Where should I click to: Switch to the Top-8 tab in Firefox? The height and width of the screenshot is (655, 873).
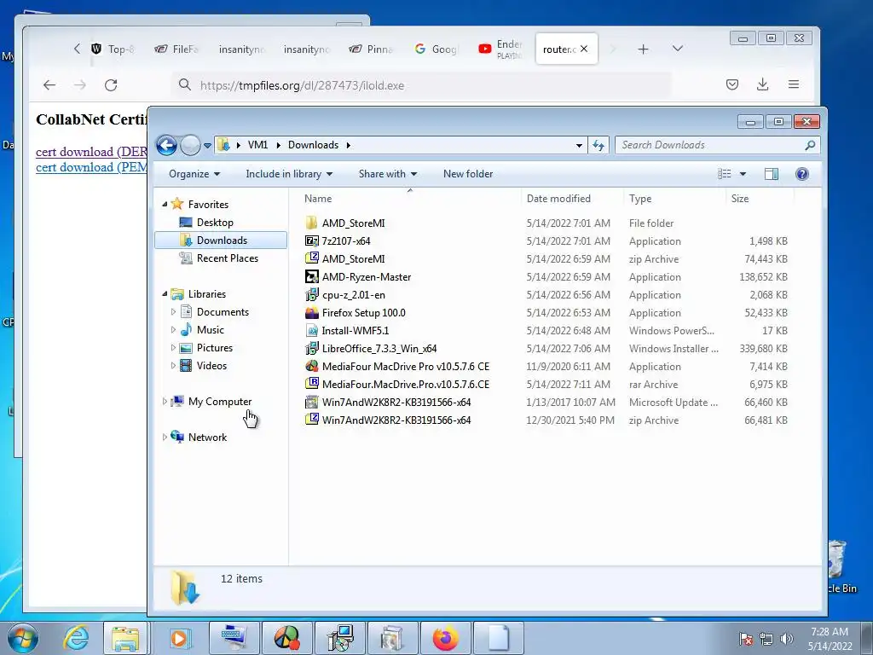[113, 49]
